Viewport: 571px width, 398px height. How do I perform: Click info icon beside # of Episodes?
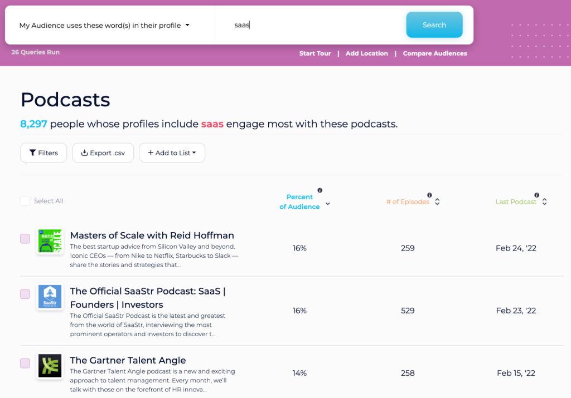(429, 195)
